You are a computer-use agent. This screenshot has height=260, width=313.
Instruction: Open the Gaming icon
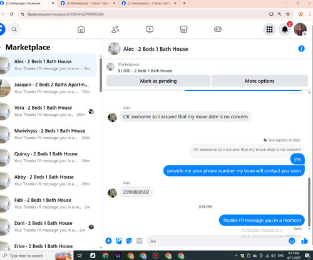(218, 29)
